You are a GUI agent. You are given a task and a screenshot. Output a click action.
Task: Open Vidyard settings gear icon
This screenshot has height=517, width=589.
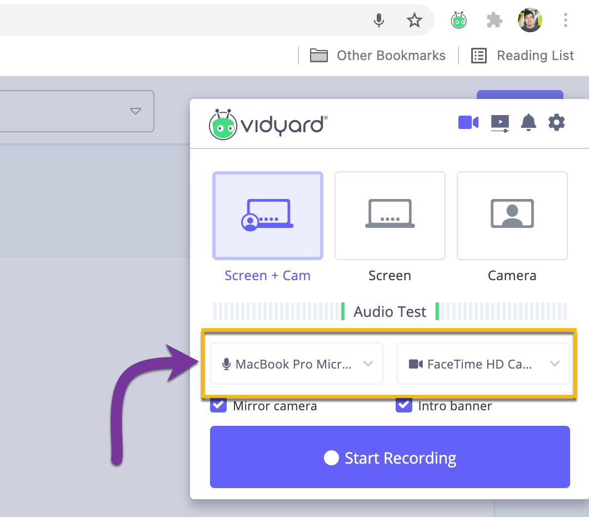pyautogui.click(x=556, y=122)
